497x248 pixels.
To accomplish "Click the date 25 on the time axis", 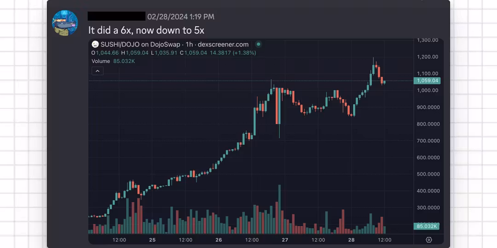I will tap(152, 240).
